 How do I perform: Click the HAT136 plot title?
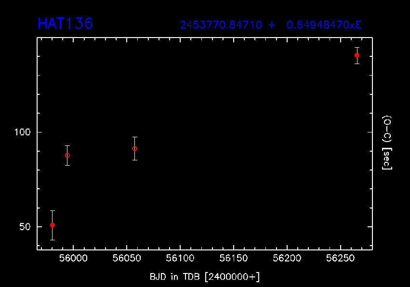click(x=65, y=24)
